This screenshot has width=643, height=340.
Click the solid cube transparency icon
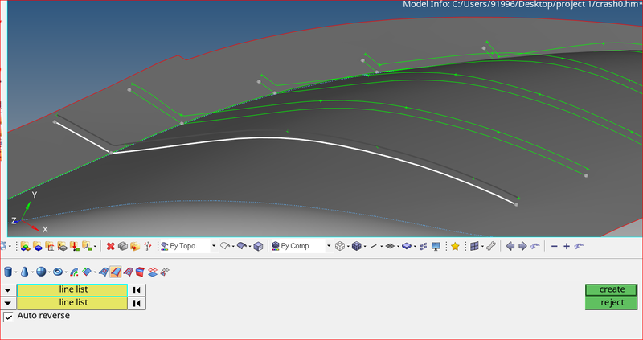pyautogui.click(x=258, y=246)
